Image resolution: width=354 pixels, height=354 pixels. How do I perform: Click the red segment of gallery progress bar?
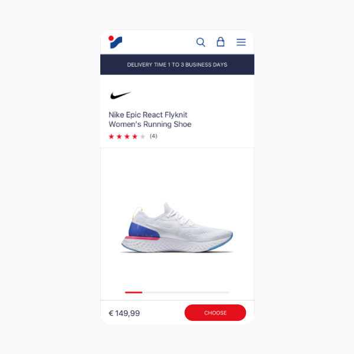133,293
